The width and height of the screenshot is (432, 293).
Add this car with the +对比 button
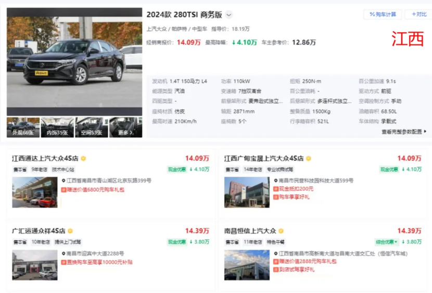tap(419, 15)
